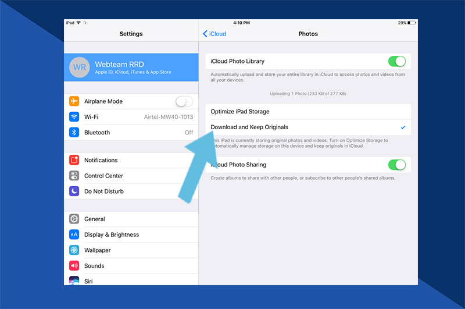Tap the Wallpaper flower icon

(x=74, y=250)
